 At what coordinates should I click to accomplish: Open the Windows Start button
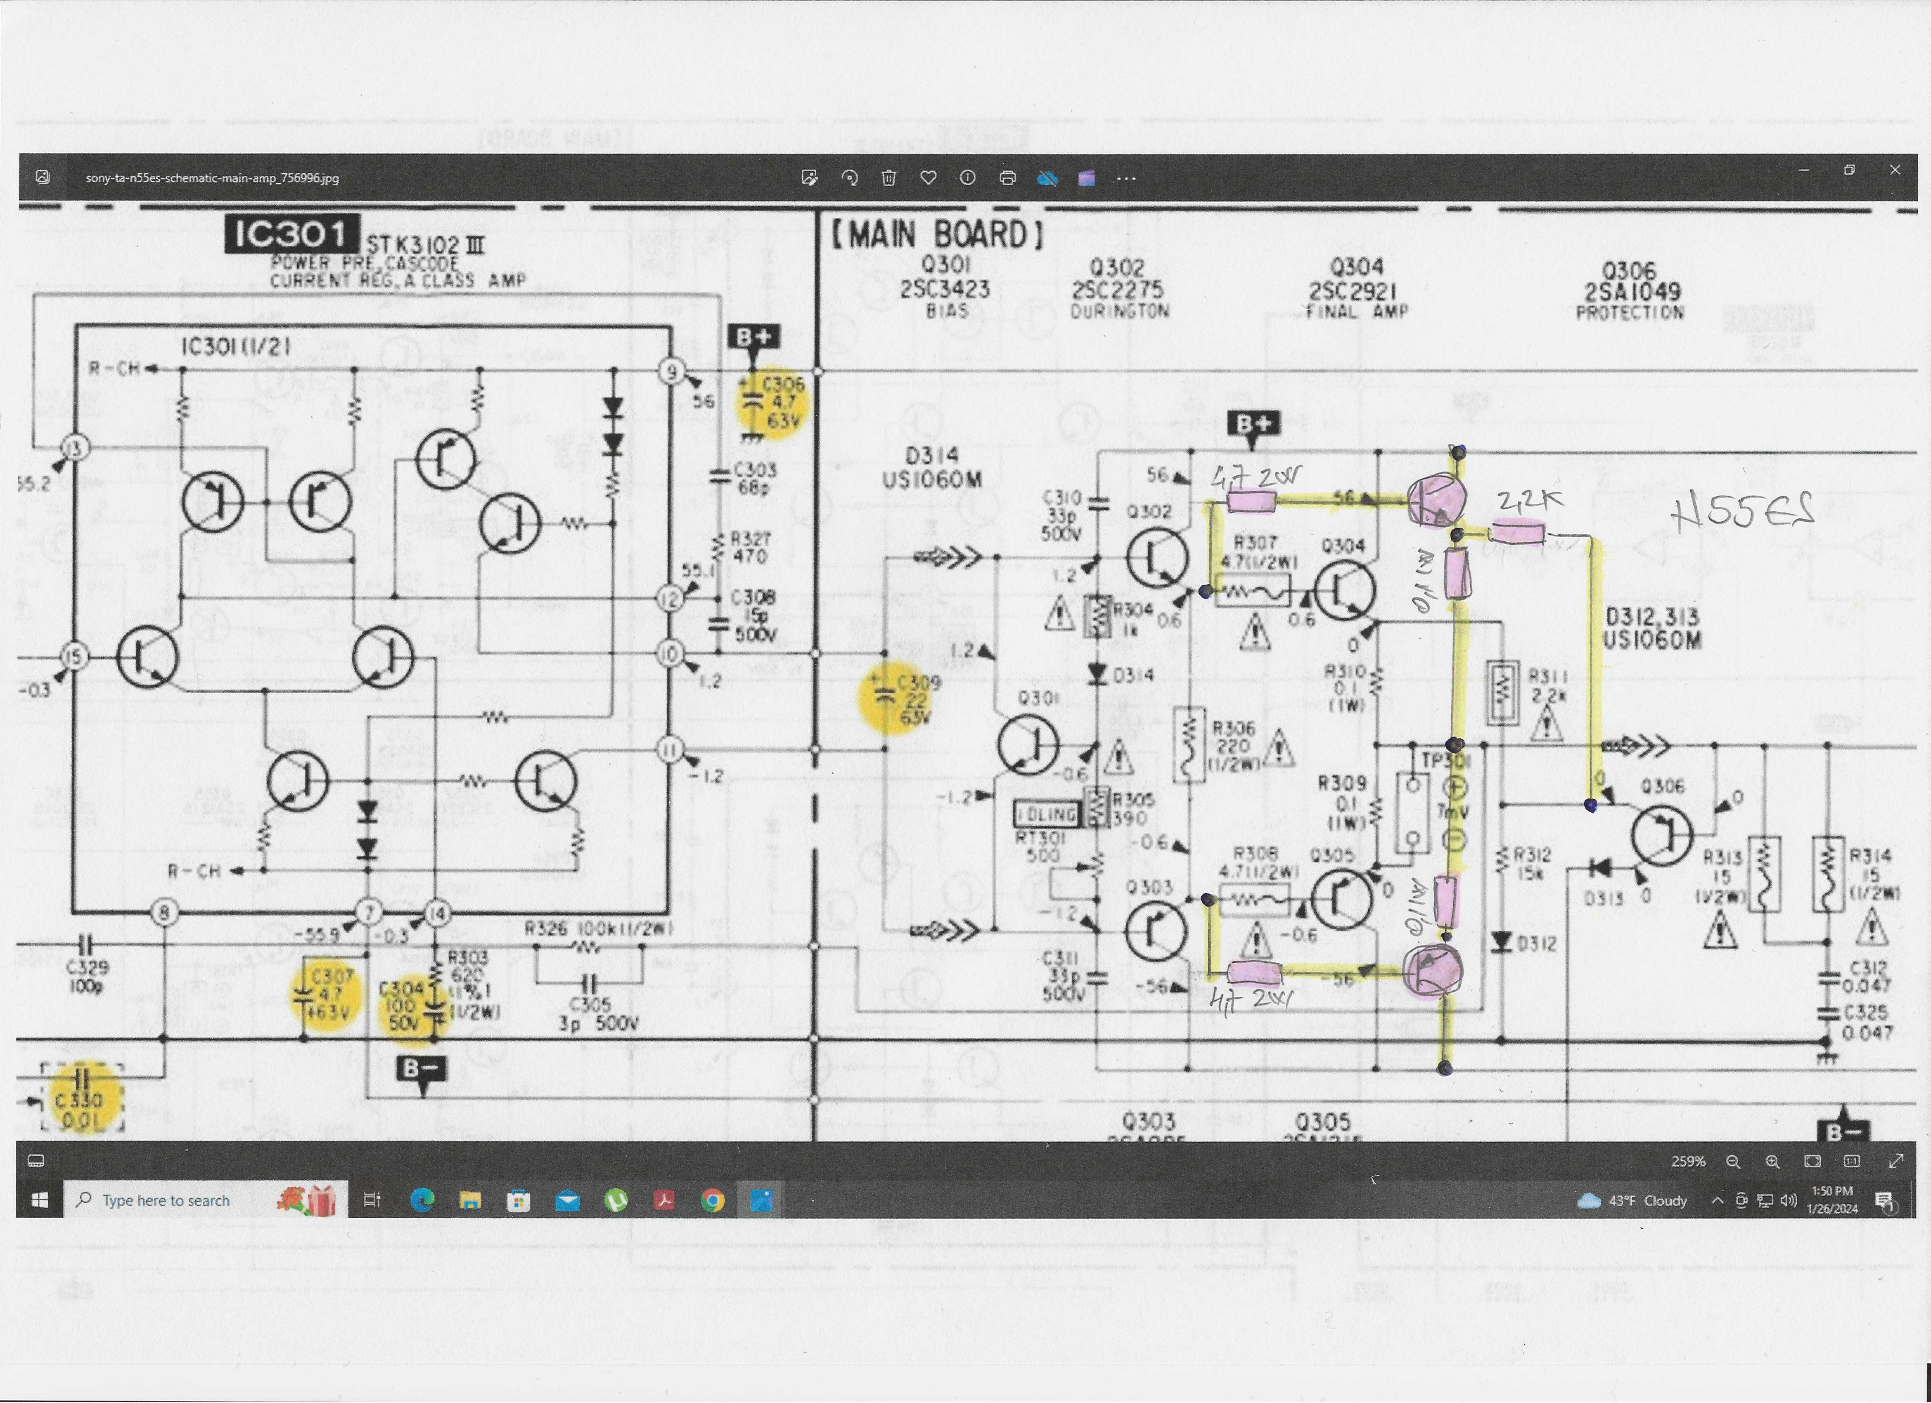(39, 1200)
